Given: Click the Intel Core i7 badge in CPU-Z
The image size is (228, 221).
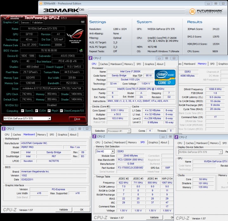Looking at the screenshot, I should [165, 77].
